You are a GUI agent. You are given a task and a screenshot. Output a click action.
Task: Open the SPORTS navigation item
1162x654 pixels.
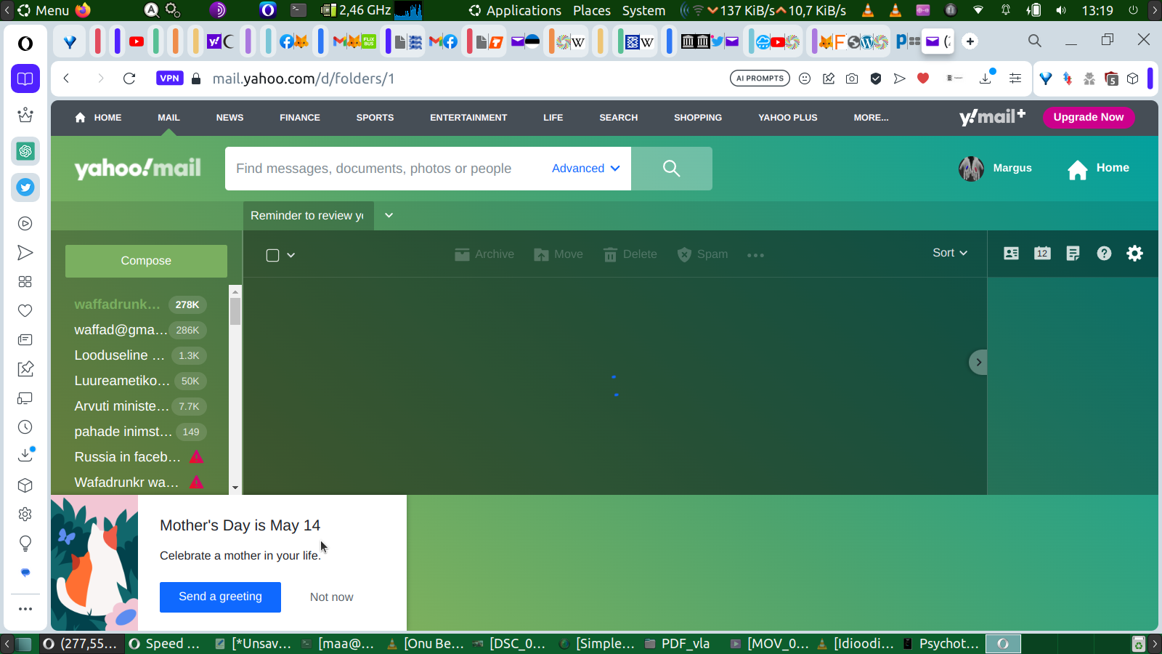[375, 118]
